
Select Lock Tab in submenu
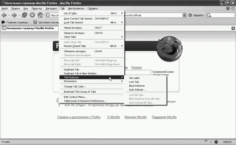[134, 82]
